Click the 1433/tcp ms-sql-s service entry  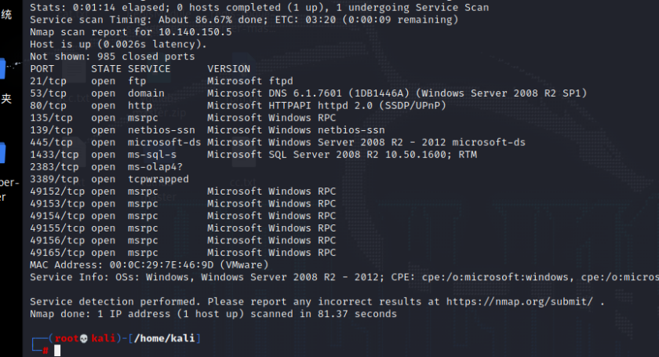coord(149,155)
